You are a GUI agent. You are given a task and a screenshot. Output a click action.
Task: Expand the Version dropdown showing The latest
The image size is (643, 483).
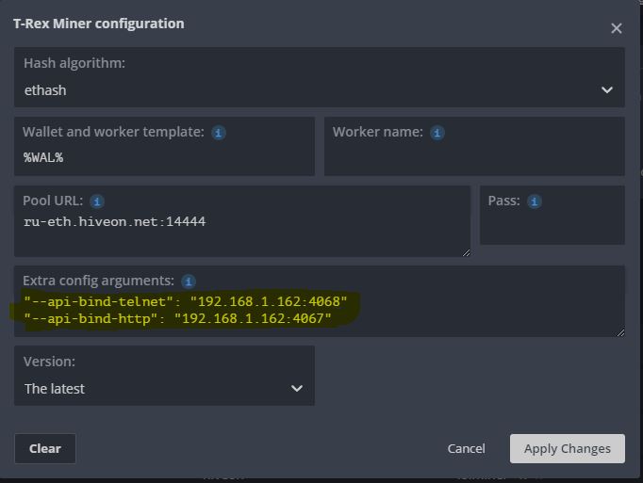pyautogui.click(x=164, y=376)
